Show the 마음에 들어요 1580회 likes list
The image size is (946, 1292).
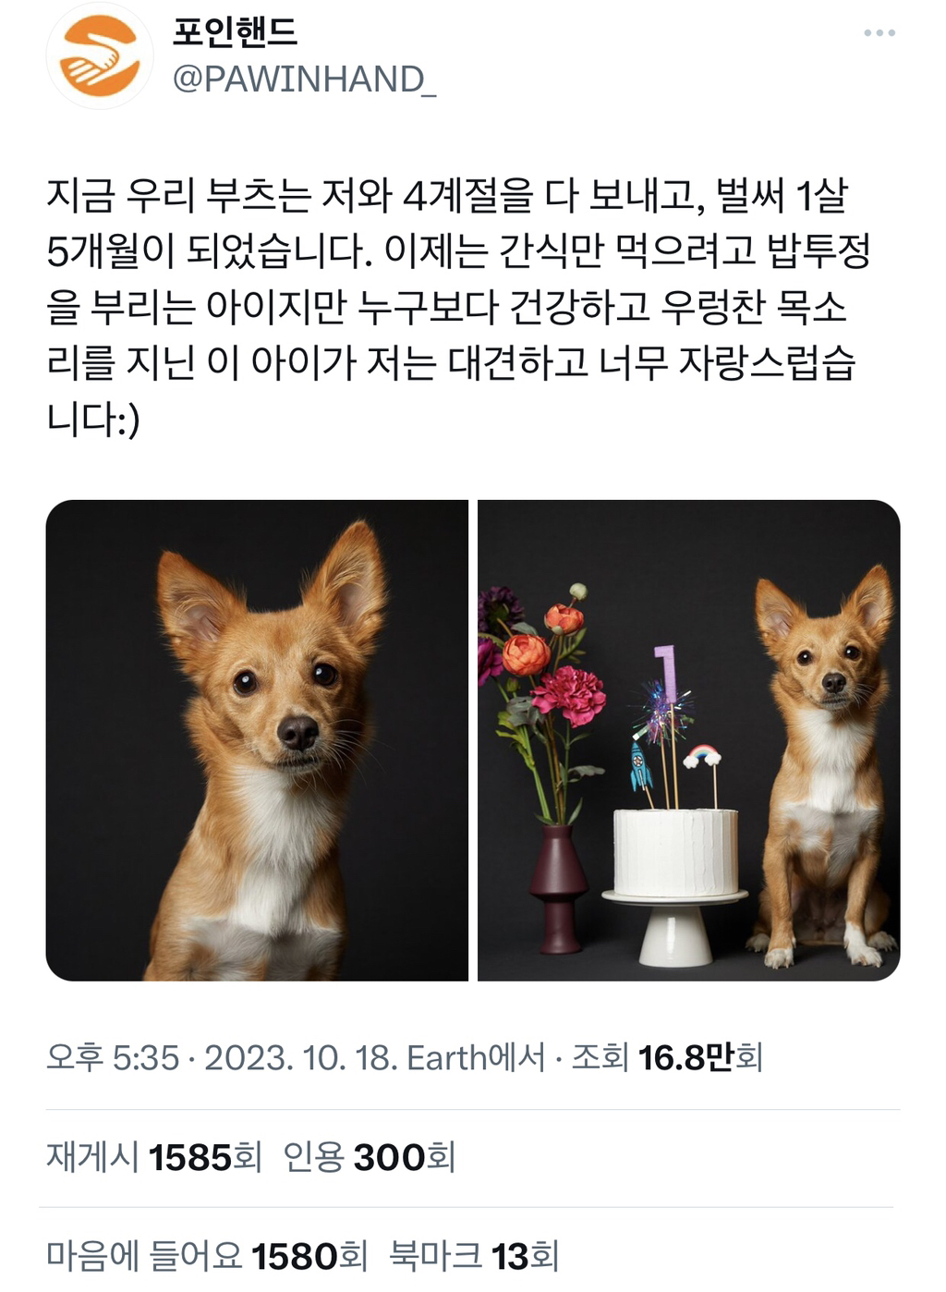pyautogui.click(x=207, y=1256)
